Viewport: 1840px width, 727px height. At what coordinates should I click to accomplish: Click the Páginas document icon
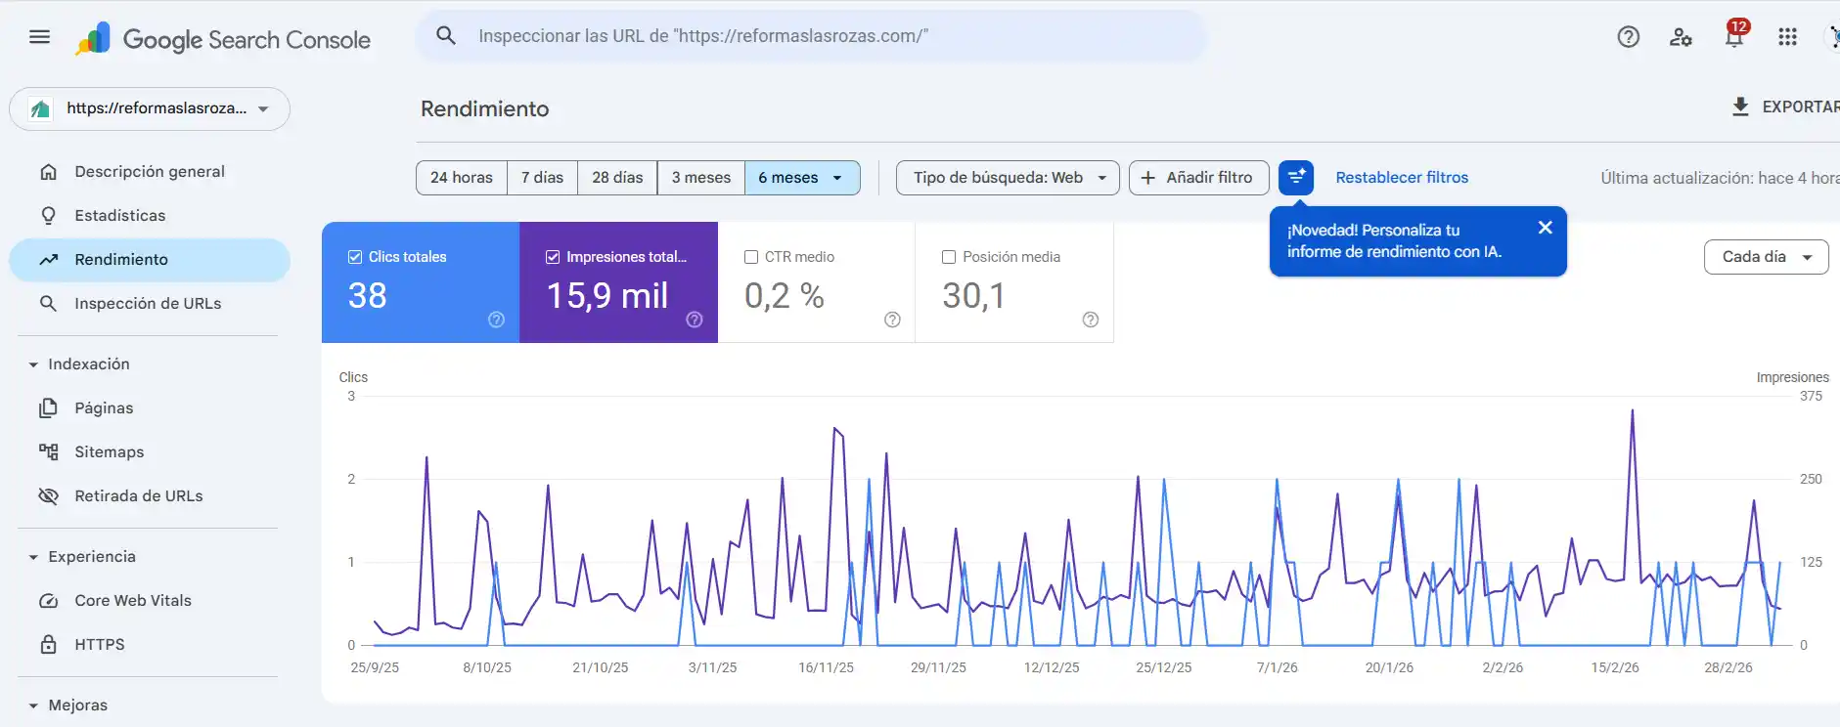(48, 408)
